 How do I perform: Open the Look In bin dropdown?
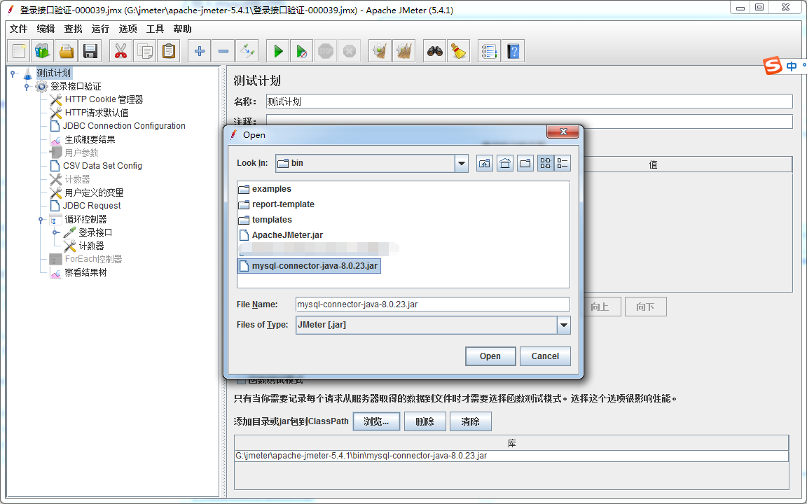(x=462, y=164)
